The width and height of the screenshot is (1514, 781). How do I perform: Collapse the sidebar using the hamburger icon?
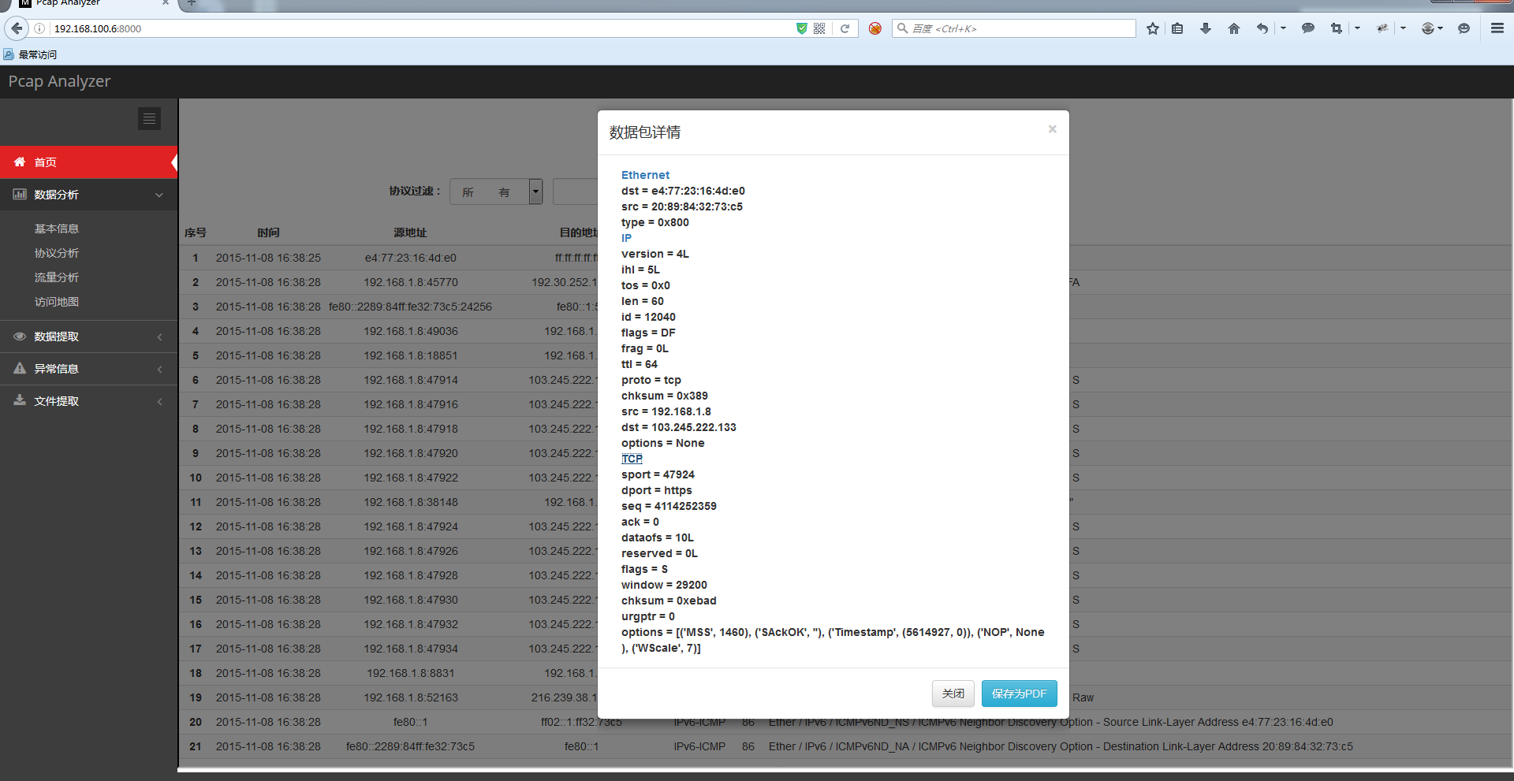(x=149, y=118)
